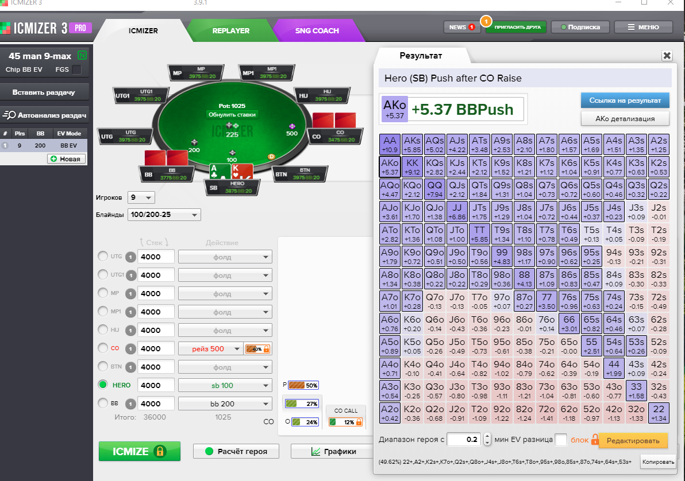
Task: Click the P 50% push range bar
Action: 303,385
